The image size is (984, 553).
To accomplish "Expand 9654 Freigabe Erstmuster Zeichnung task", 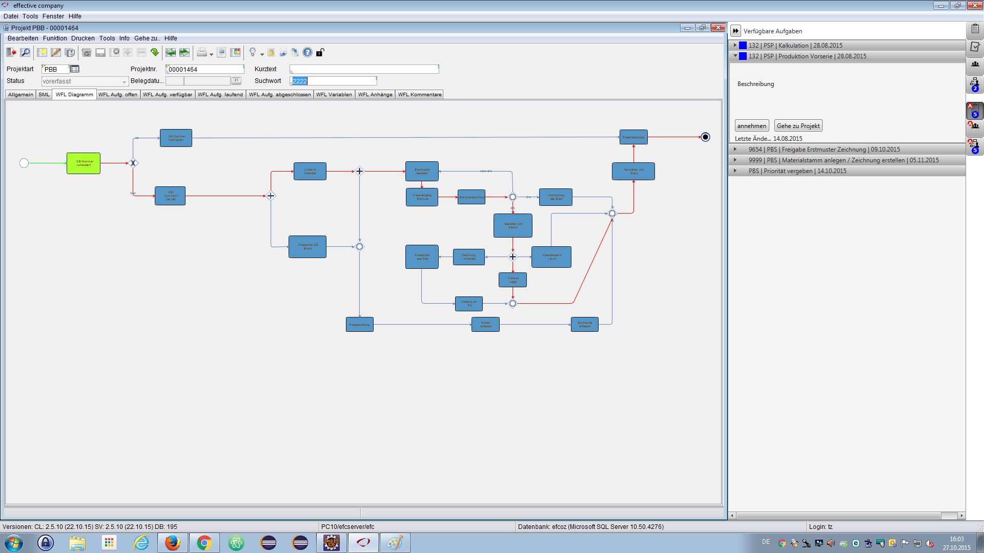I will click(735, 149).
